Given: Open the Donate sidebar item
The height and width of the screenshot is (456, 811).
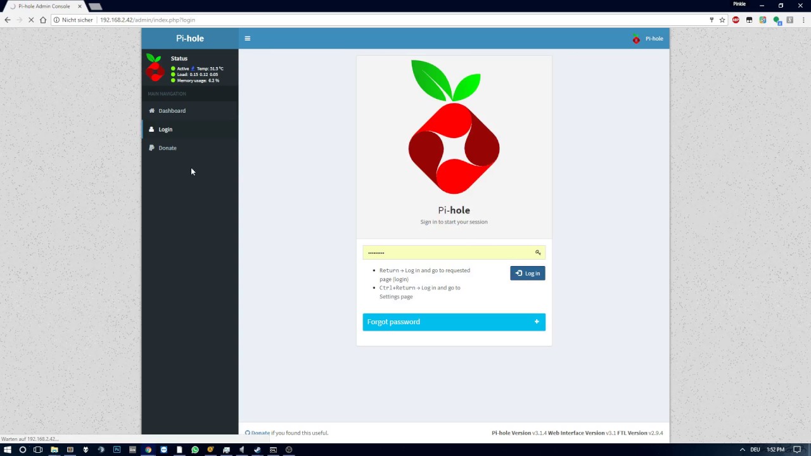Looking at the screenshot, I should (x=167, y=148).
